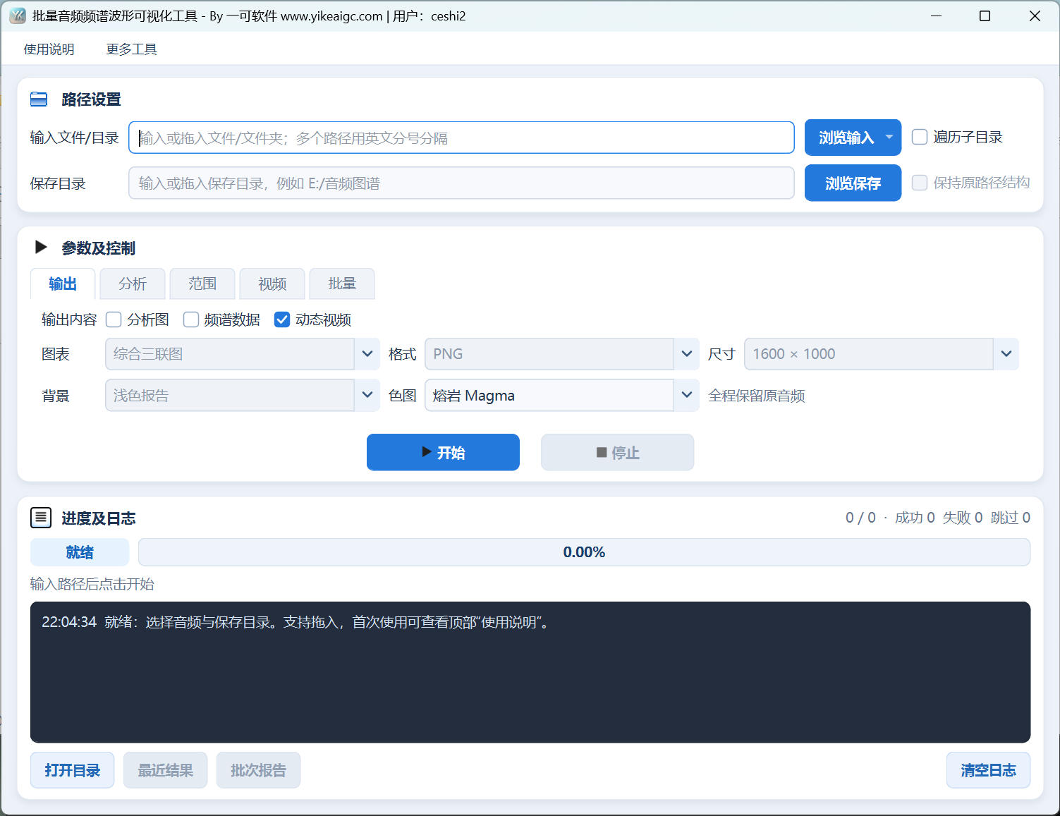The image size is (1060, 816).
Task: Click the 打开目录 button
Action: [x=72, y=770]
